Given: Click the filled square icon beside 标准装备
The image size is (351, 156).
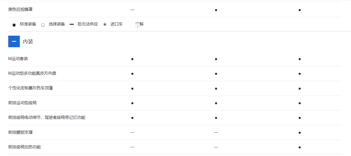Looking at the screenshot, I should point(14,24).
